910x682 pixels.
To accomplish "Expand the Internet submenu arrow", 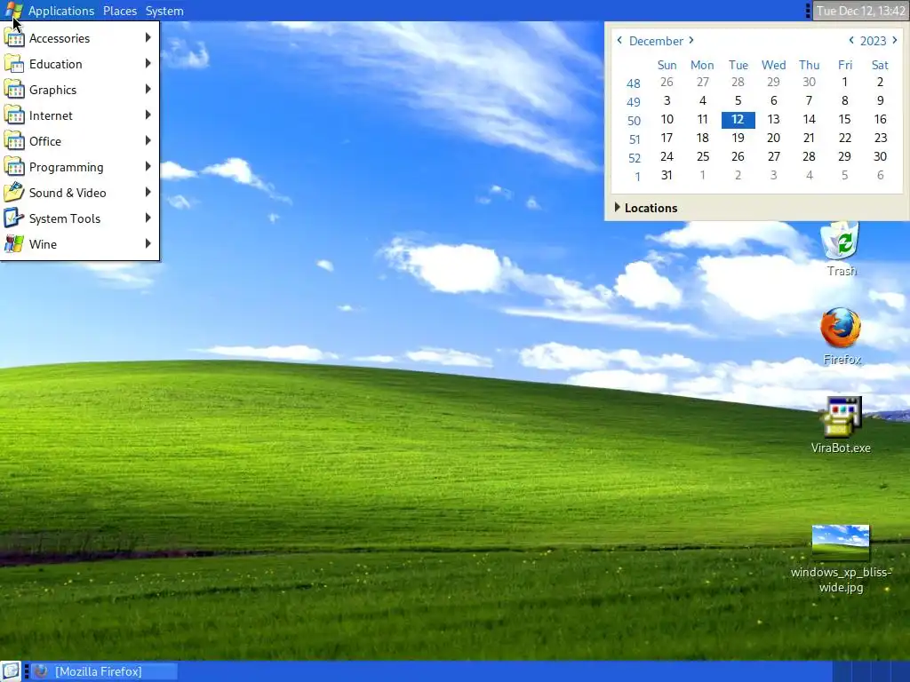I will point(148,115).
